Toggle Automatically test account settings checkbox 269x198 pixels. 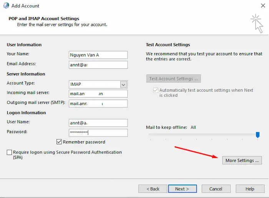[x=156, y=90]
